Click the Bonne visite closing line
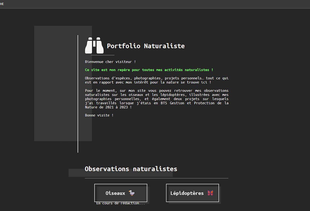The width and height of the screenshot is (310, 211). click(99, 115)
